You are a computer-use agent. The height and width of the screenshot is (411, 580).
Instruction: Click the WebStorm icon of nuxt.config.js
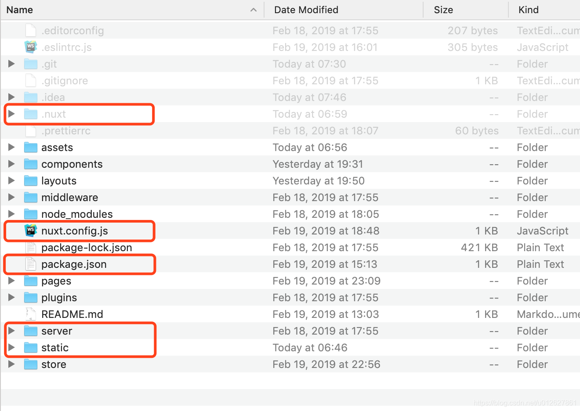30,231
